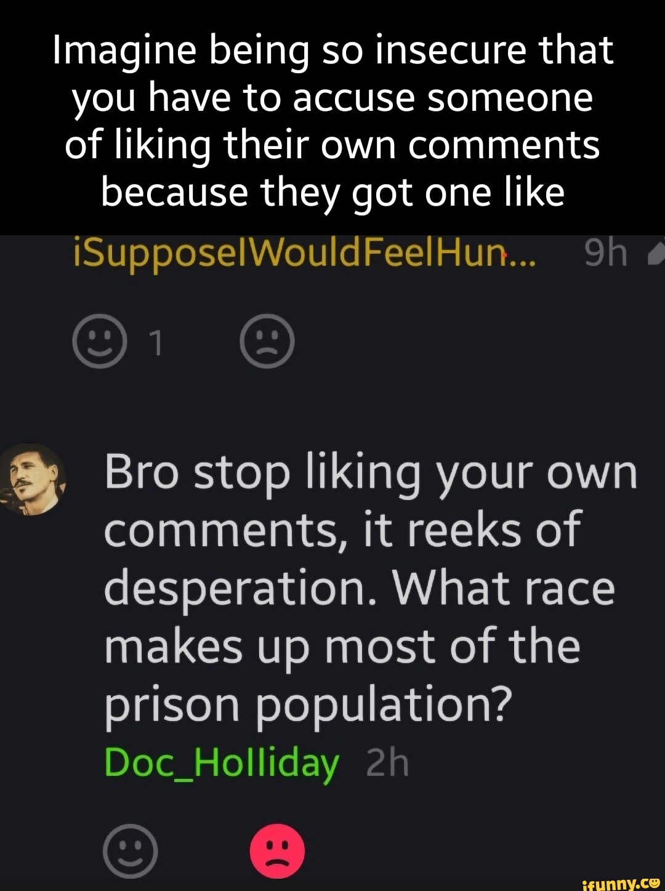Toggle off the red frown on Doc_Holliday's comment
This screenshot has height=891, width=665.
277,850
